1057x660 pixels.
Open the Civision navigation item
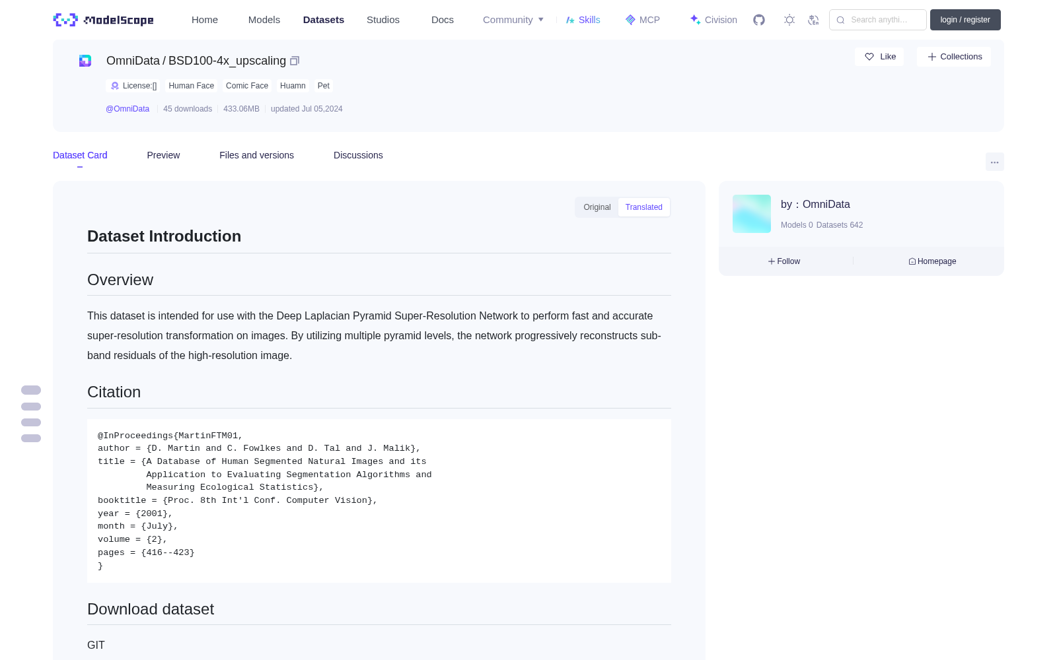click(x=713, y=20)
